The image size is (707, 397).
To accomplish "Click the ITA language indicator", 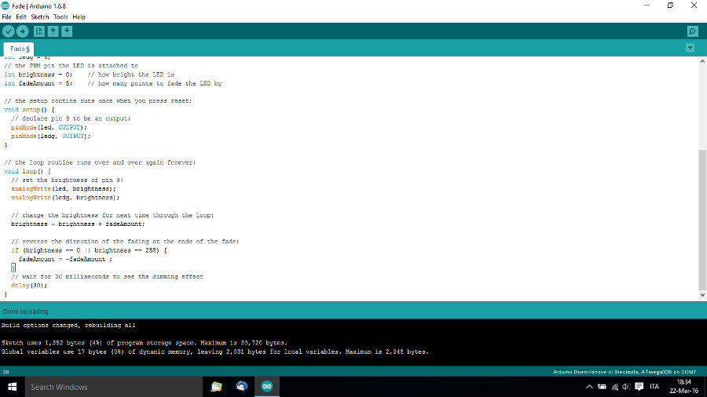I will click(x=654, y=387).
